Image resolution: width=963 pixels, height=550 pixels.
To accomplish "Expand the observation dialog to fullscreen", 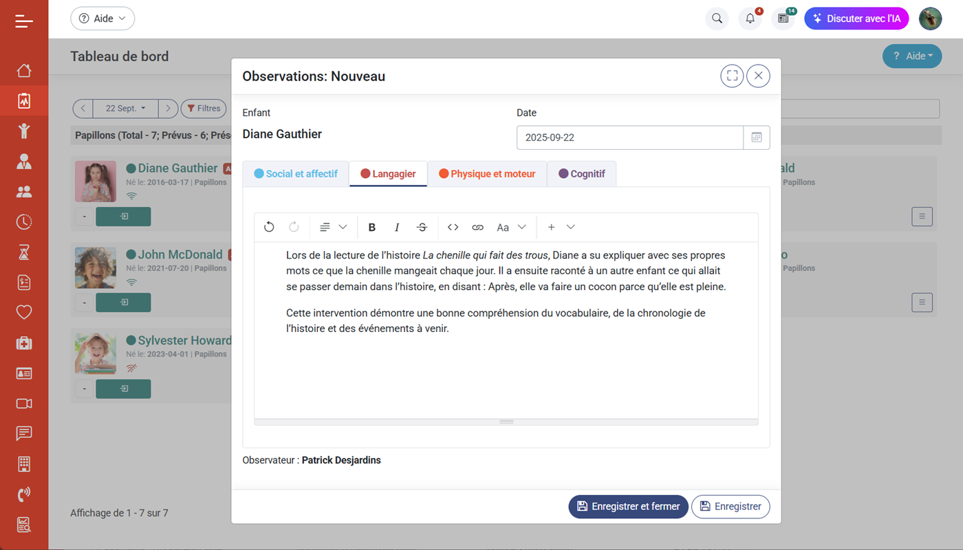I will pos(732,76).
